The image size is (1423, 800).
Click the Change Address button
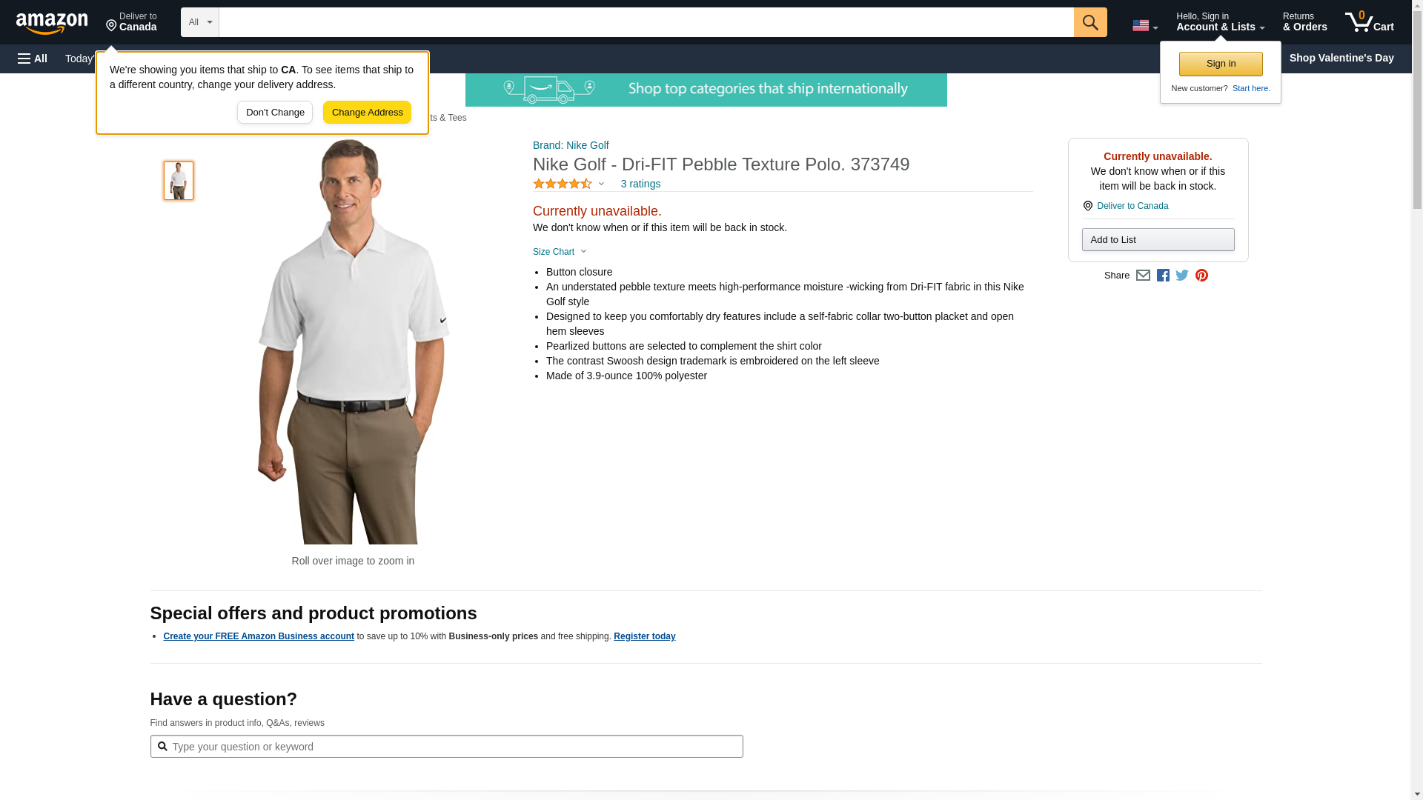(x=367, y=113)
